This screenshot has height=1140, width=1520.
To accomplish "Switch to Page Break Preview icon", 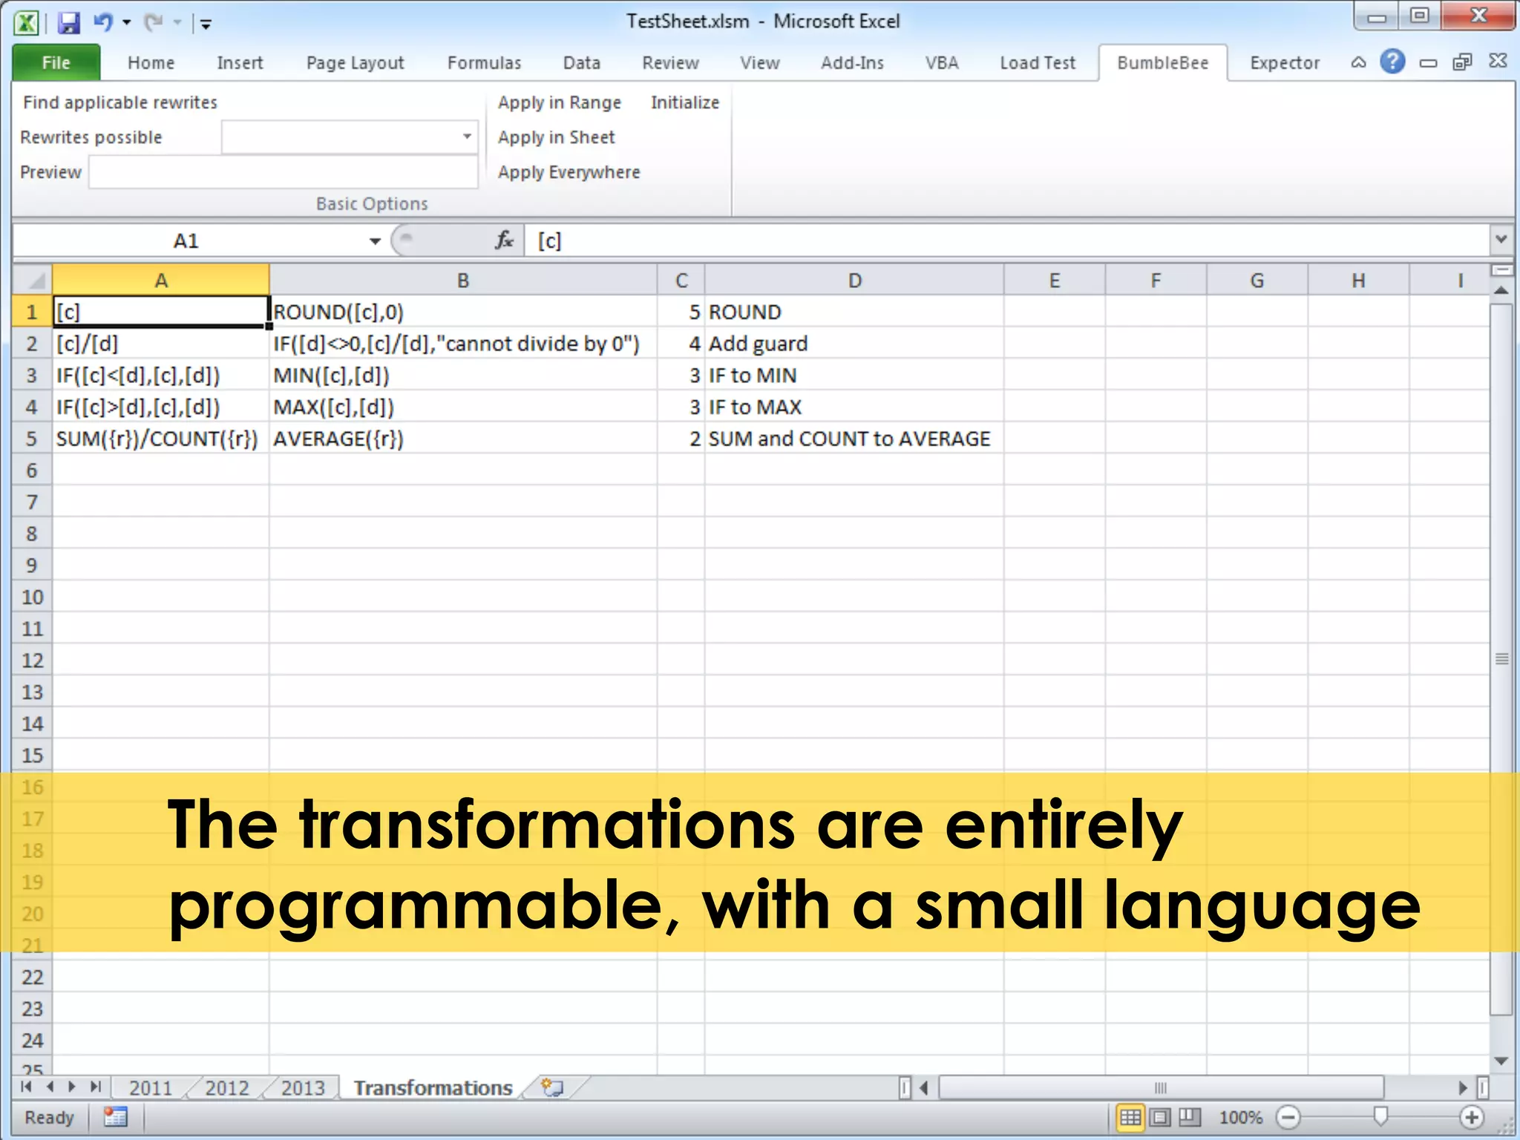I will point(1190,1117).
